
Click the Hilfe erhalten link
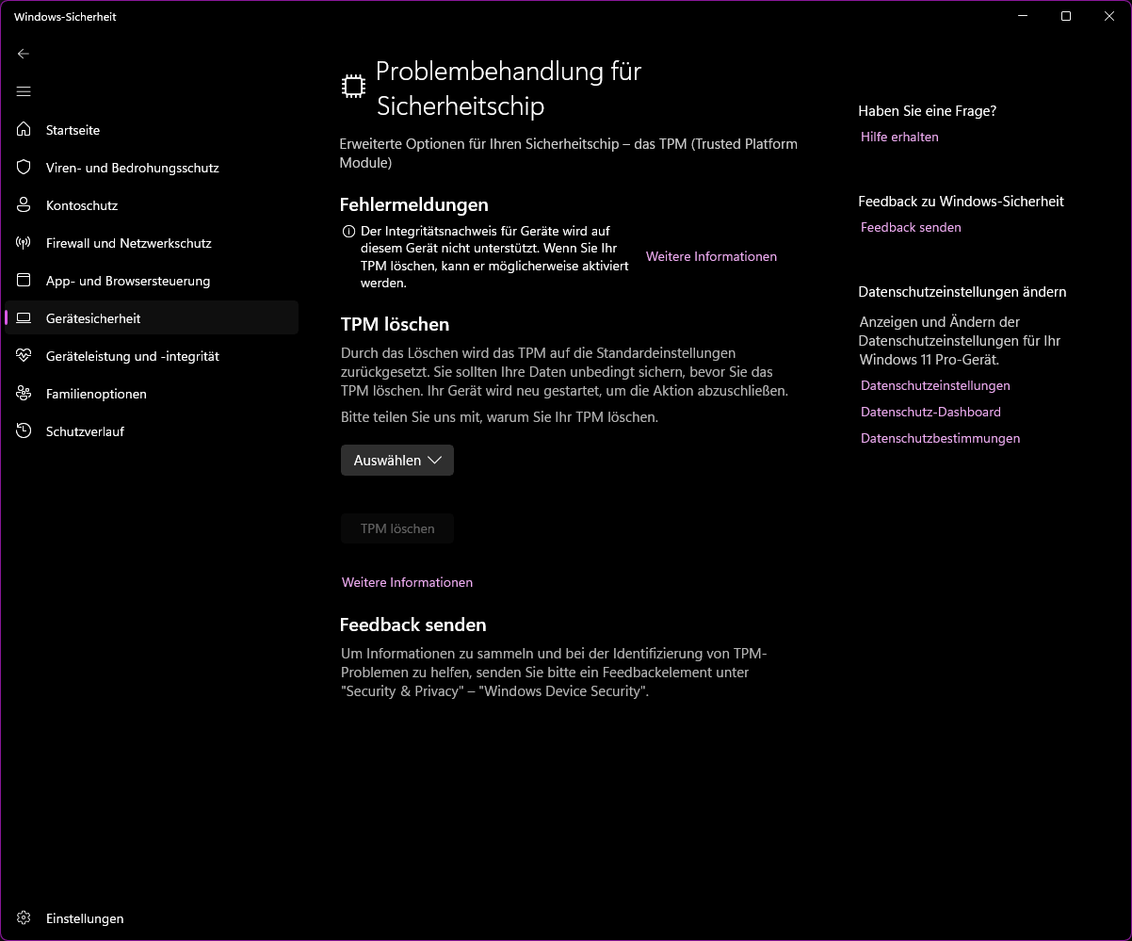pos(899,137)
